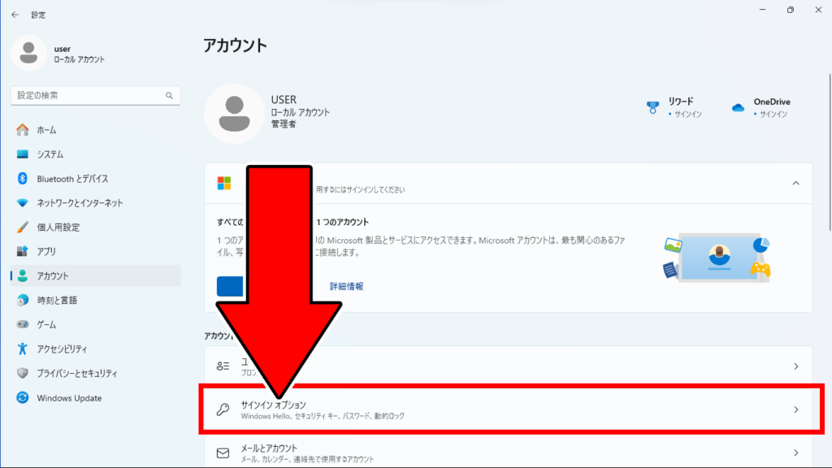Click the personalization paintbrush icon
The height and width of the screenshot is (468, 832).
pyautogui.click(x=23, y=227)
